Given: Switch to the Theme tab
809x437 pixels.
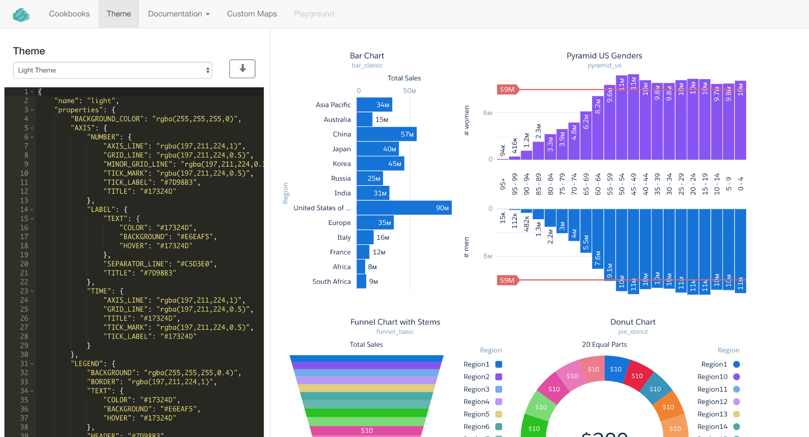Looking at the screenshot, I should click(x=119, y=14).
